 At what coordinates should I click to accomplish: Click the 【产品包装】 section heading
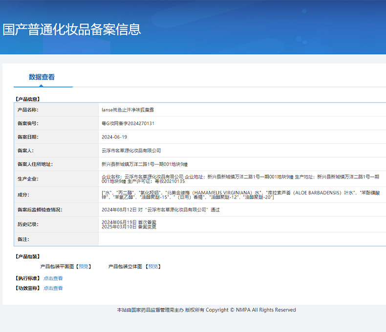click(x=27, y=256)
